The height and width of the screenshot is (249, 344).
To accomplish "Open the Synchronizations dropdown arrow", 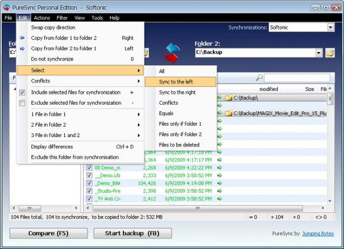I will tap(331, 27).
